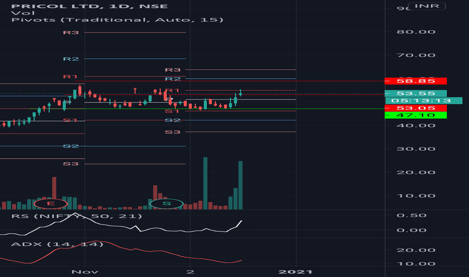Click the 53.05 red price label
Screen dimensions: 469x277
point(416,108)
